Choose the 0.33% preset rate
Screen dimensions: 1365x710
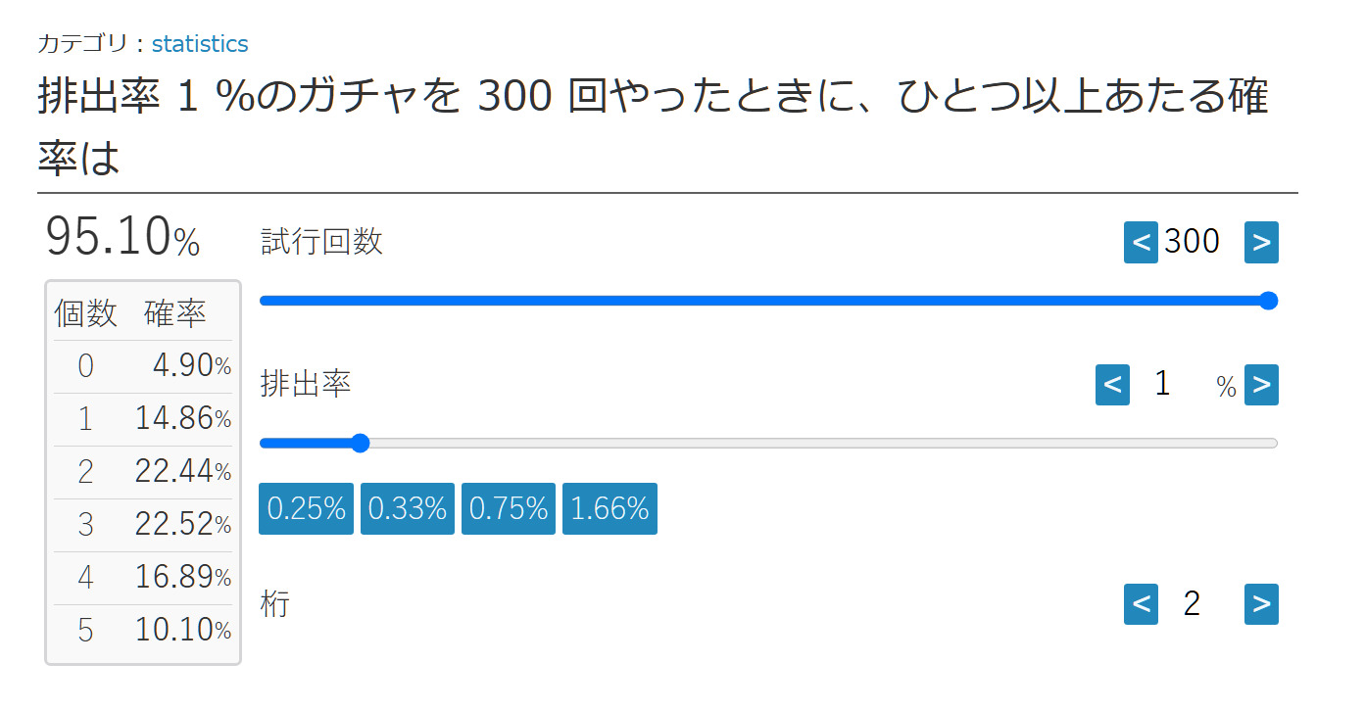click(x=408, y=509)
